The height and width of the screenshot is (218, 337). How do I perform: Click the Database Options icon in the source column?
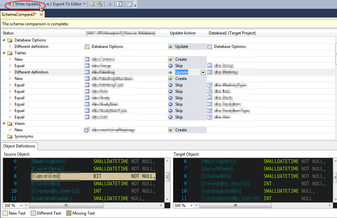point(87,47)
